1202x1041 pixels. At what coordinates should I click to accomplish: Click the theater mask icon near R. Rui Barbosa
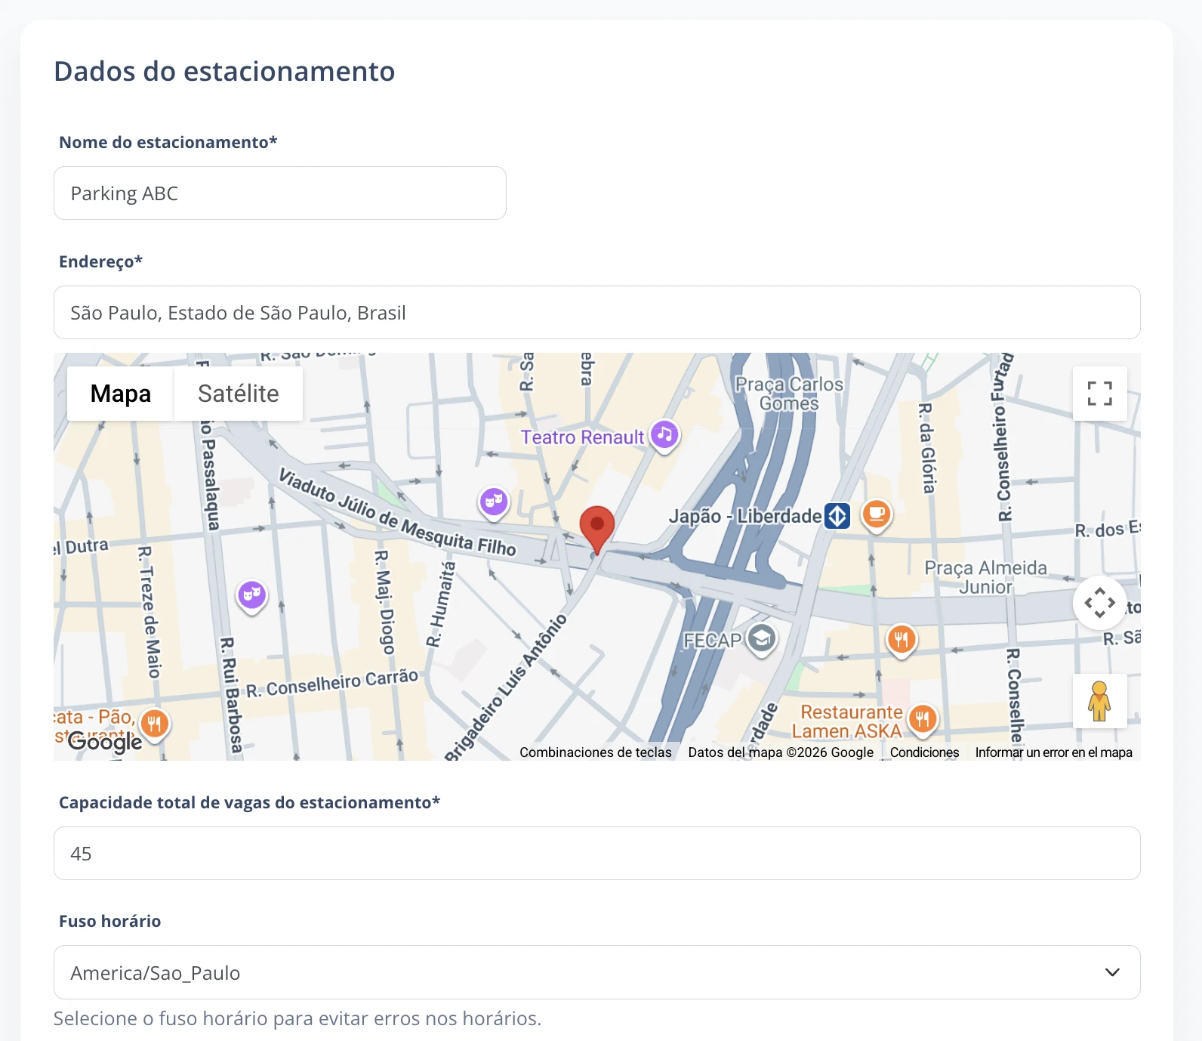(x=251, y=597)
